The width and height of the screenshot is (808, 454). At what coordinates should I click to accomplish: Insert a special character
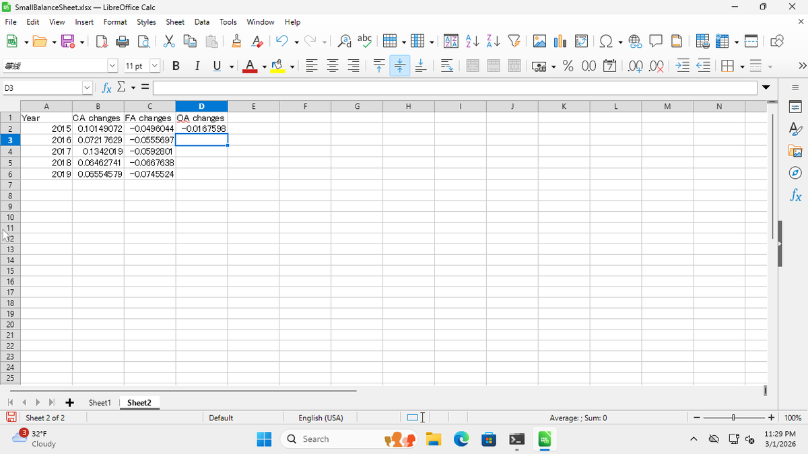click(x=607, y=41)
